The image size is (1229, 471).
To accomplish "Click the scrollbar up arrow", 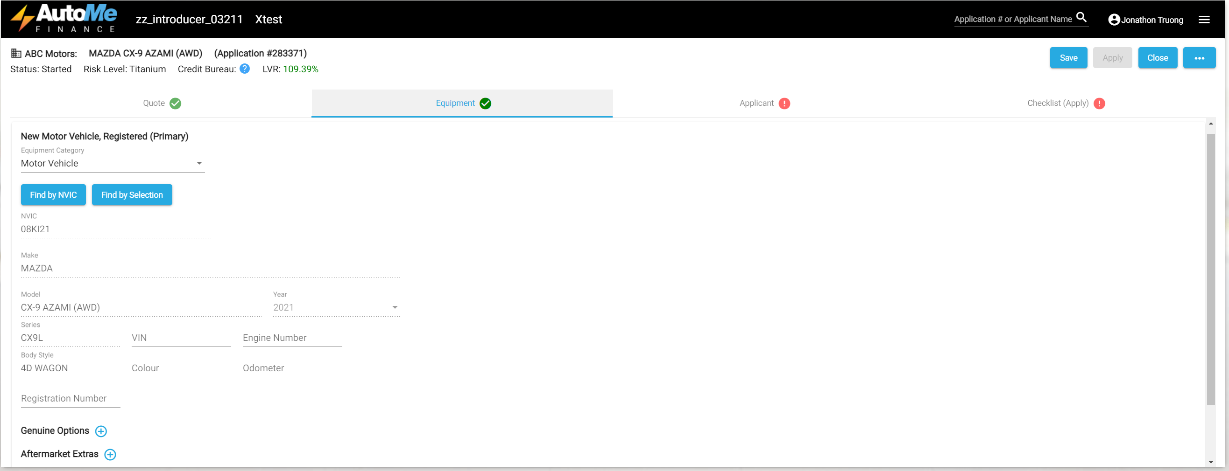I will click(1210, 124).
